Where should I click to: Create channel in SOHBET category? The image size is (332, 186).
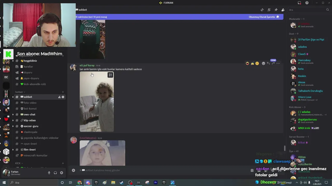pos(63,92)
